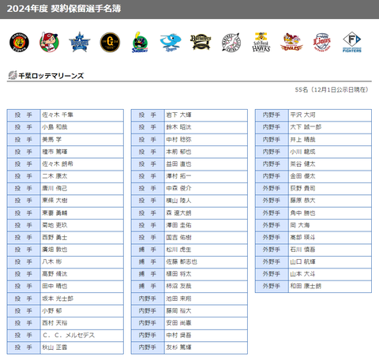Viewport: 379px width, 357px height.
Task: Select pitcher 益田 直也
Action: point(179,164)
